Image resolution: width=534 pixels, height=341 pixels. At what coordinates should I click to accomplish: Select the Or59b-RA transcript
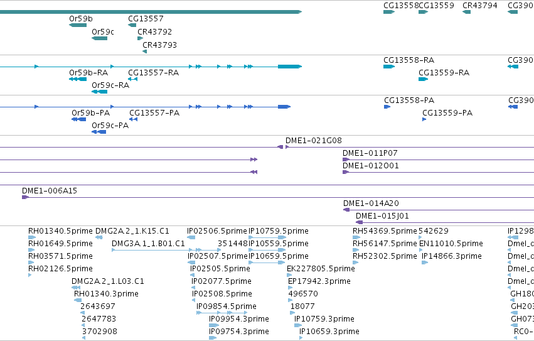point(78,79)
